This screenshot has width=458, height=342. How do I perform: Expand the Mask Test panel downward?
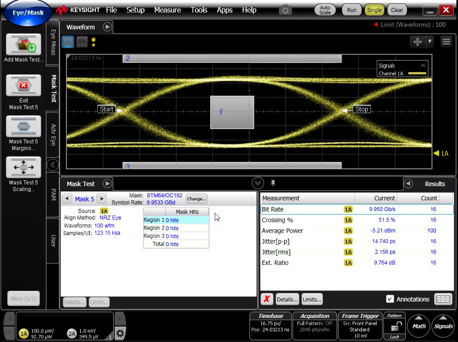[x=258, y=183]
